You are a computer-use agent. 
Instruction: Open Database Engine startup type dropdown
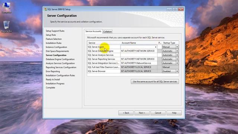pos(177,51)
